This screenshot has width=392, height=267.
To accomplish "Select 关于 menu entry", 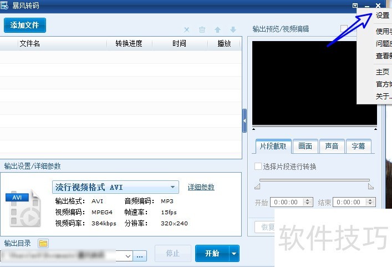I will [x=383, y=96].
